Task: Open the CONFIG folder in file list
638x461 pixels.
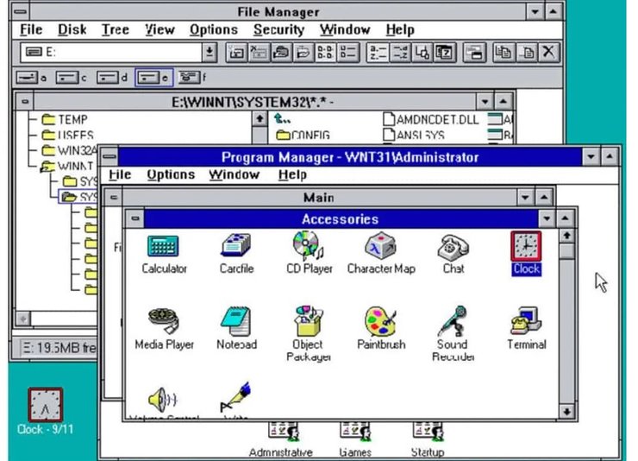Action: click(303, 136)
